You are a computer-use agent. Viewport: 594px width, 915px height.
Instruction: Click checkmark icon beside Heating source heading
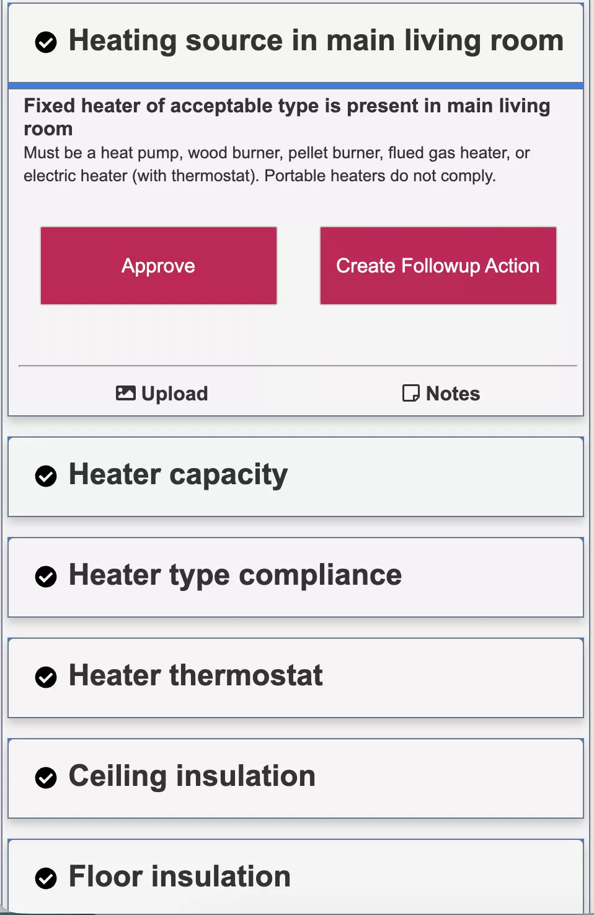[46, 42]
